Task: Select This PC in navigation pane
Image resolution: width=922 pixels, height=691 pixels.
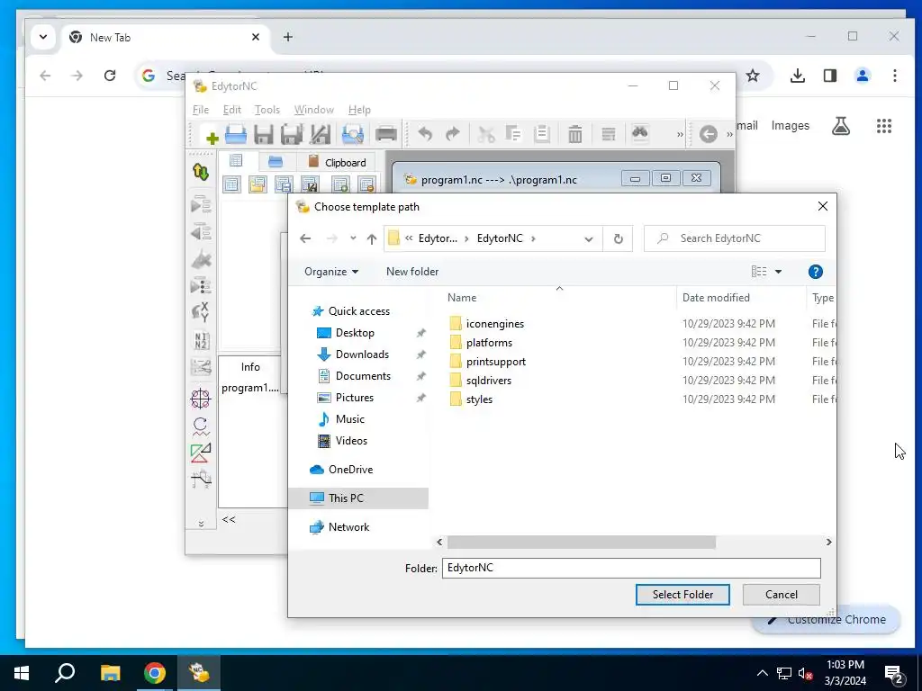Action: coord(346,498)
